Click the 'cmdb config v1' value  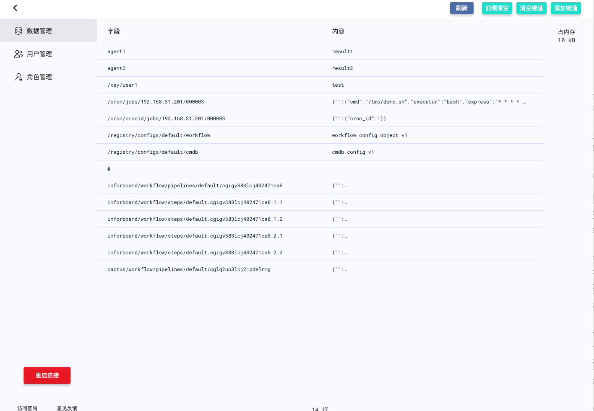point(353,152)
